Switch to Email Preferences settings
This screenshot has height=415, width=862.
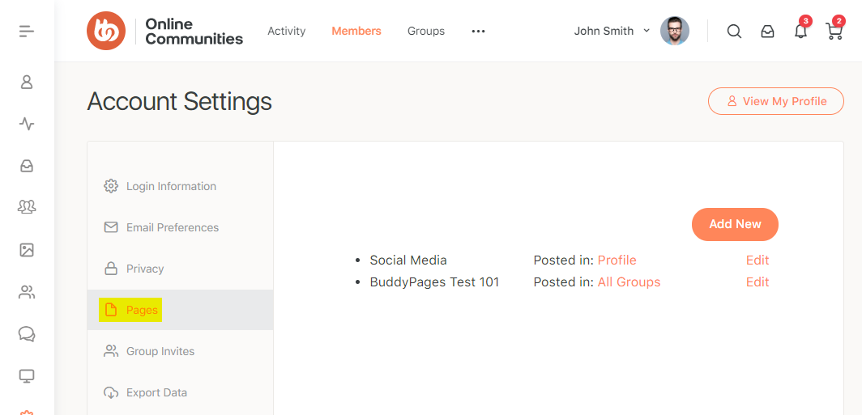tap(172, 227)
